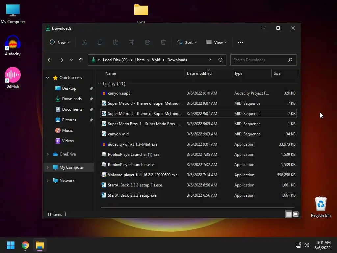Select RobloxPlayerLauncher (1).exe file
The height and width of the screenshot is (253, 337).
[x=198, y=155]
